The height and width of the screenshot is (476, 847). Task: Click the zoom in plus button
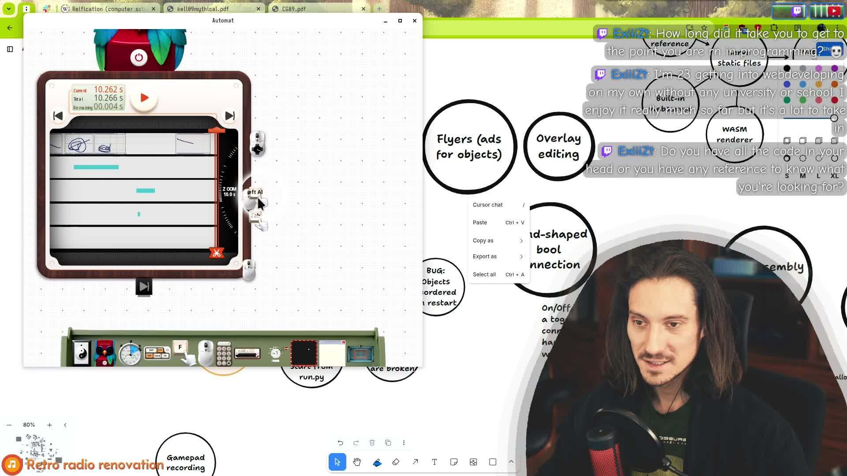(x=49, y=425)
